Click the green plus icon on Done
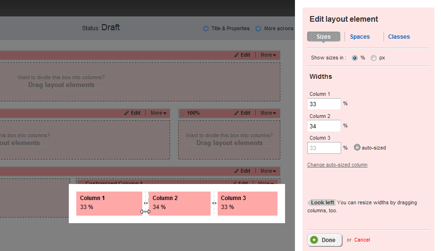The image size is (441, 251). point(314,240)
